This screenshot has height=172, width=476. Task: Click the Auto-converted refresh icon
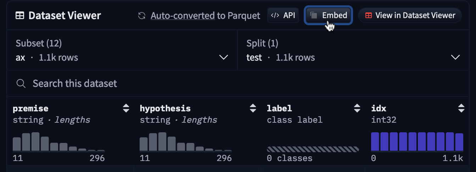142,16
